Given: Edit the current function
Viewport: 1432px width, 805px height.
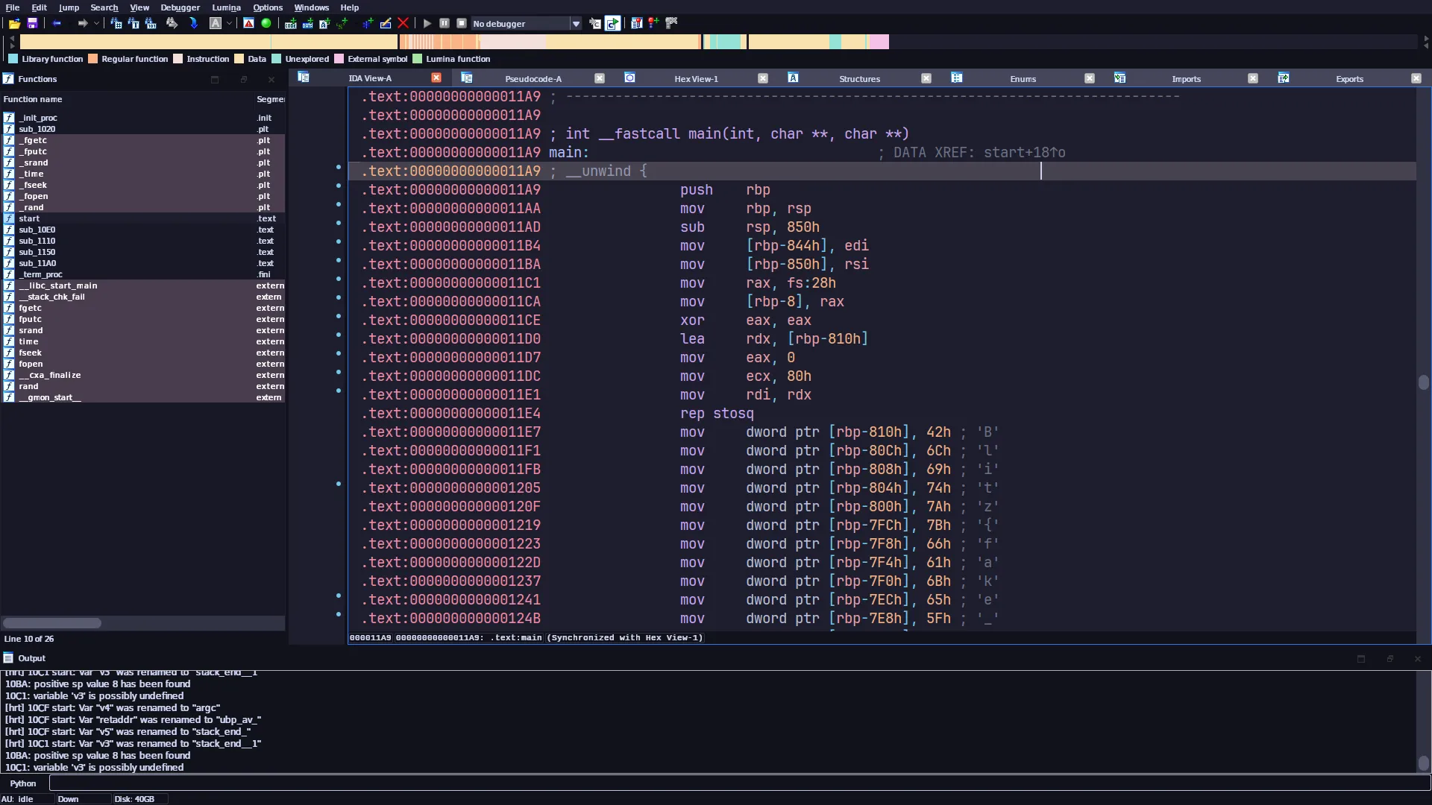Looking at the screenshot, I should [x=386, y=23].
